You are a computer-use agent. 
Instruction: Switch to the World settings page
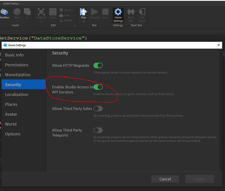tap(24, 124)
